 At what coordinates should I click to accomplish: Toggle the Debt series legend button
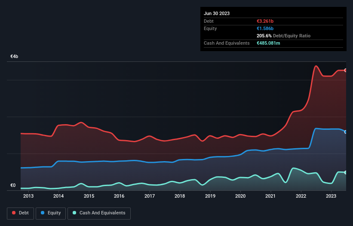(x=21, y=213)
